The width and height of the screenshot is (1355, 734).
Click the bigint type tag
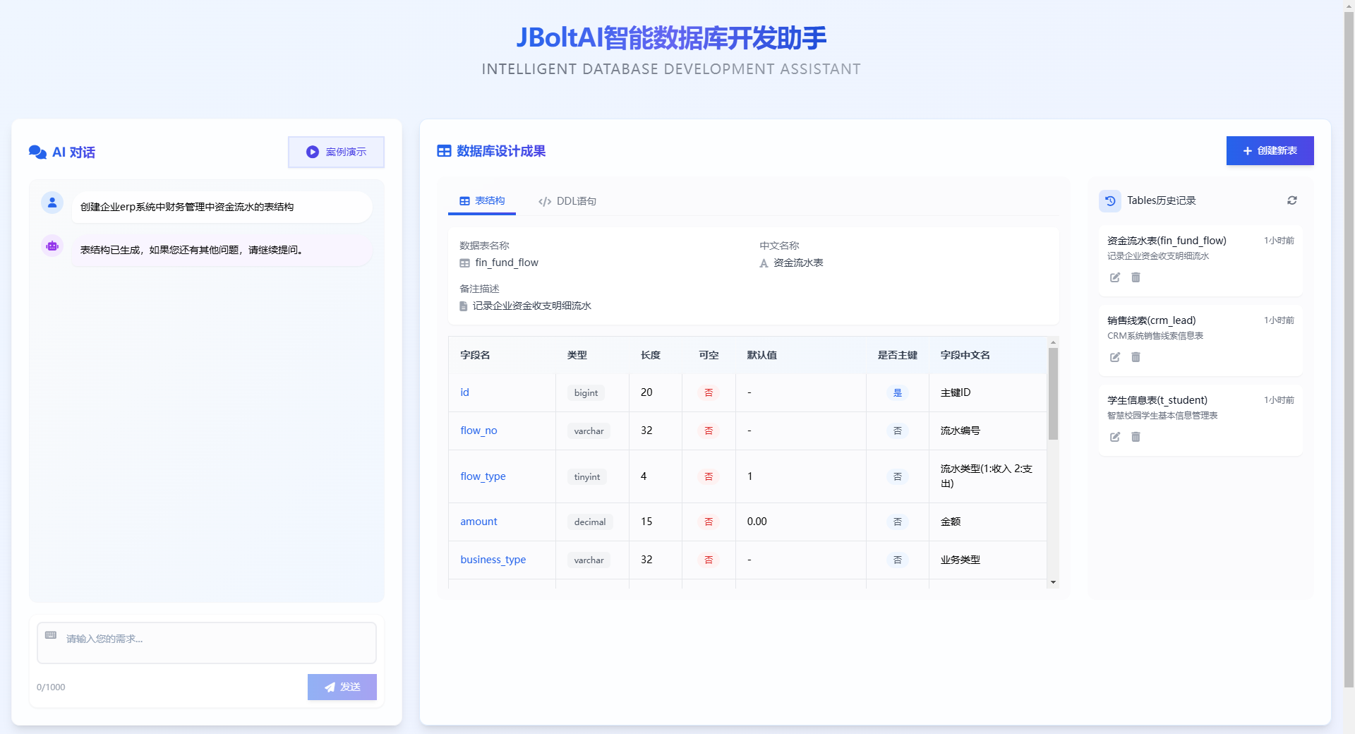(586, 393)
